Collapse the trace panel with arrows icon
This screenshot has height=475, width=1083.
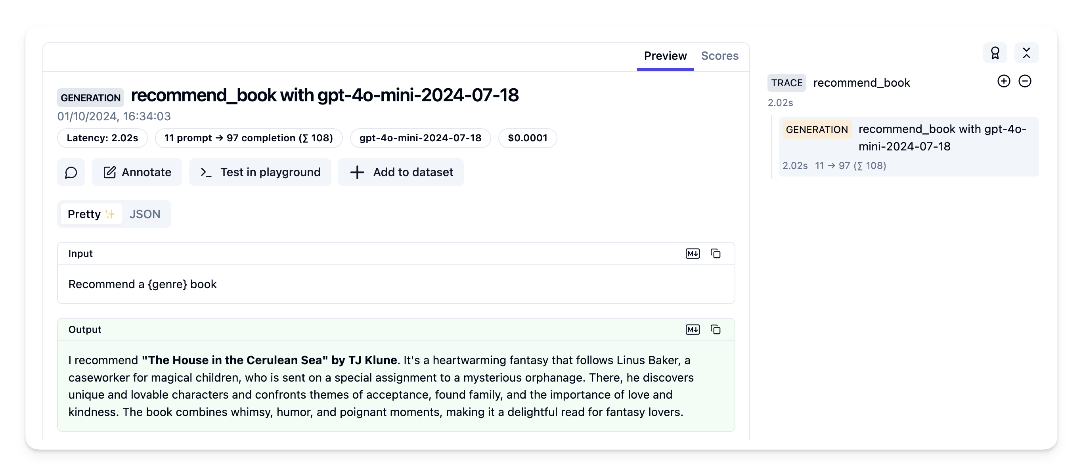pos(1026,53)
